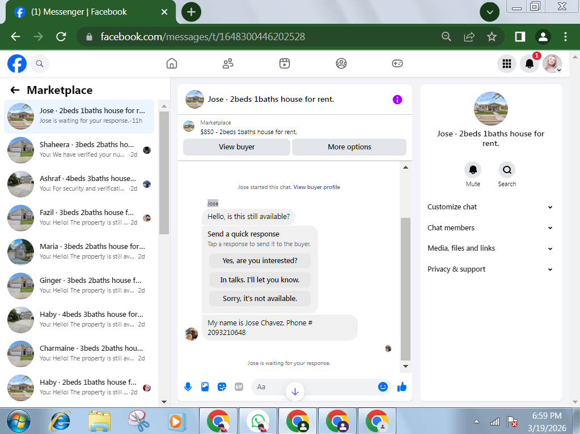Image resolution: width=580 pixels, height=434 pixels.
Task: Click the address bar URL
Action: tap(203, 37)
